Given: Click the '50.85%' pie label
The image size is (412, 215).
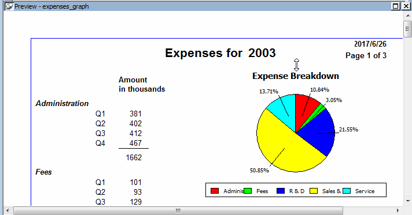Looking at the screenshot, I should 259,171.
